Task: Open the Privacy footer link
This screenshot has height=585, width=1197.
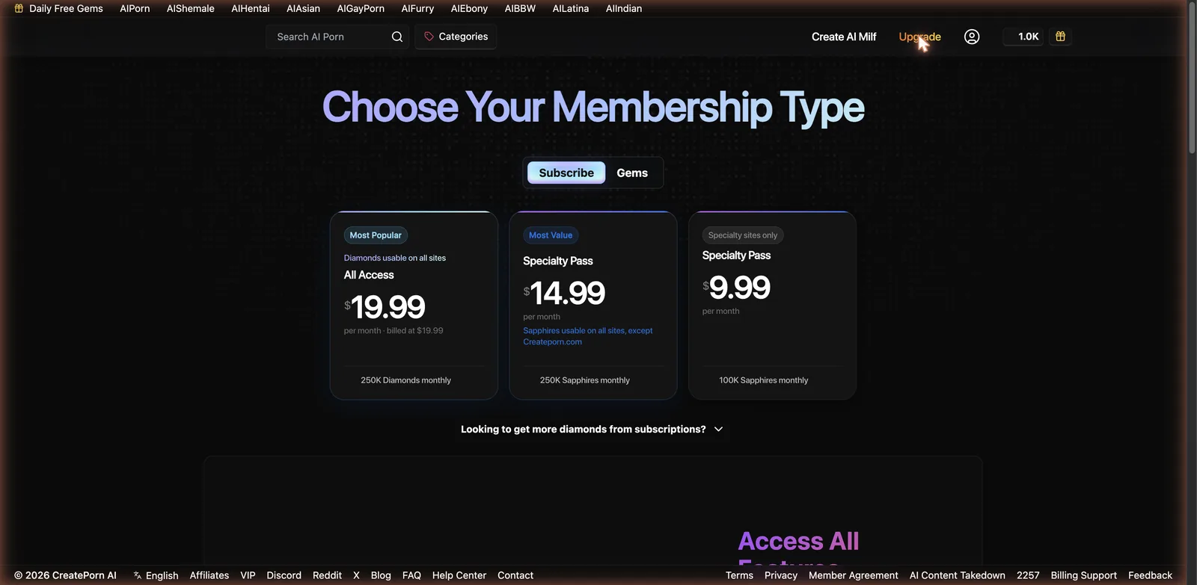Action: 781,575
